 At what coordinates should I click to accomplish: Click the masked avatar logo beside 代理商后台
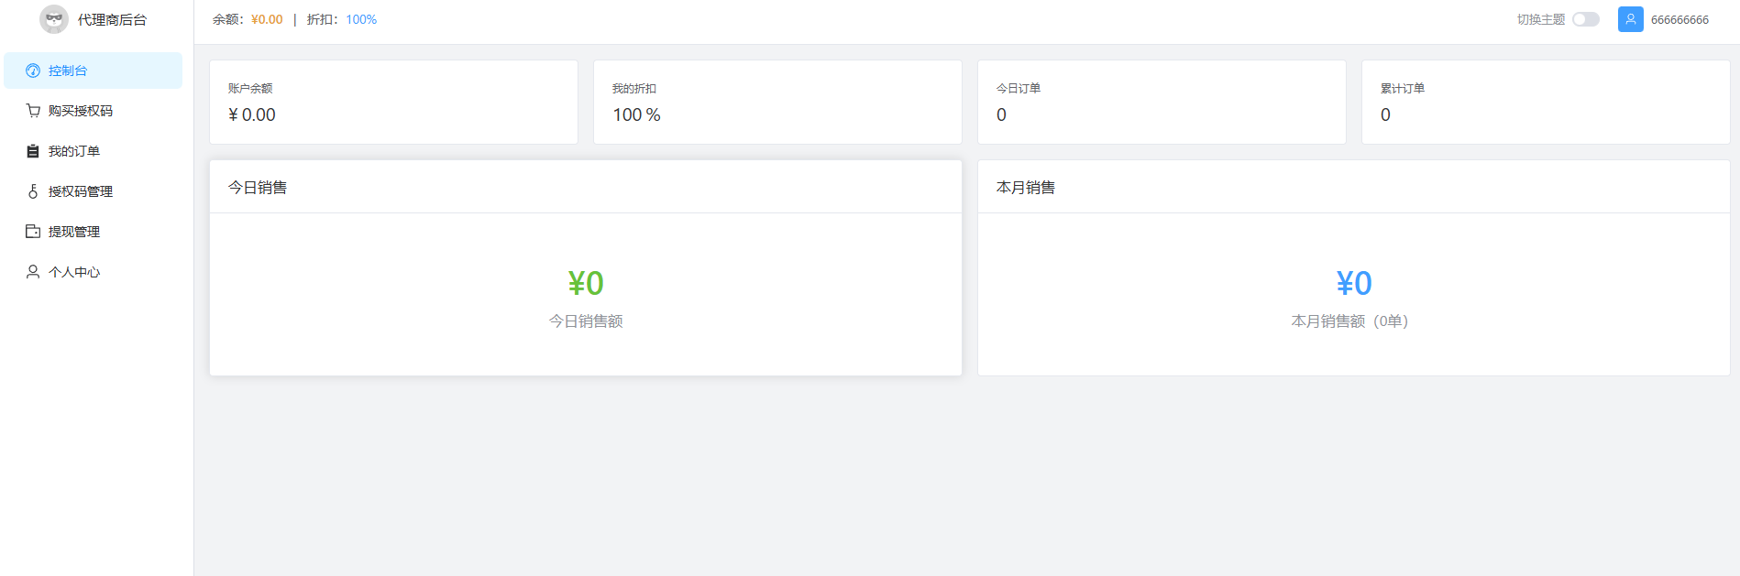pos(54,18)
